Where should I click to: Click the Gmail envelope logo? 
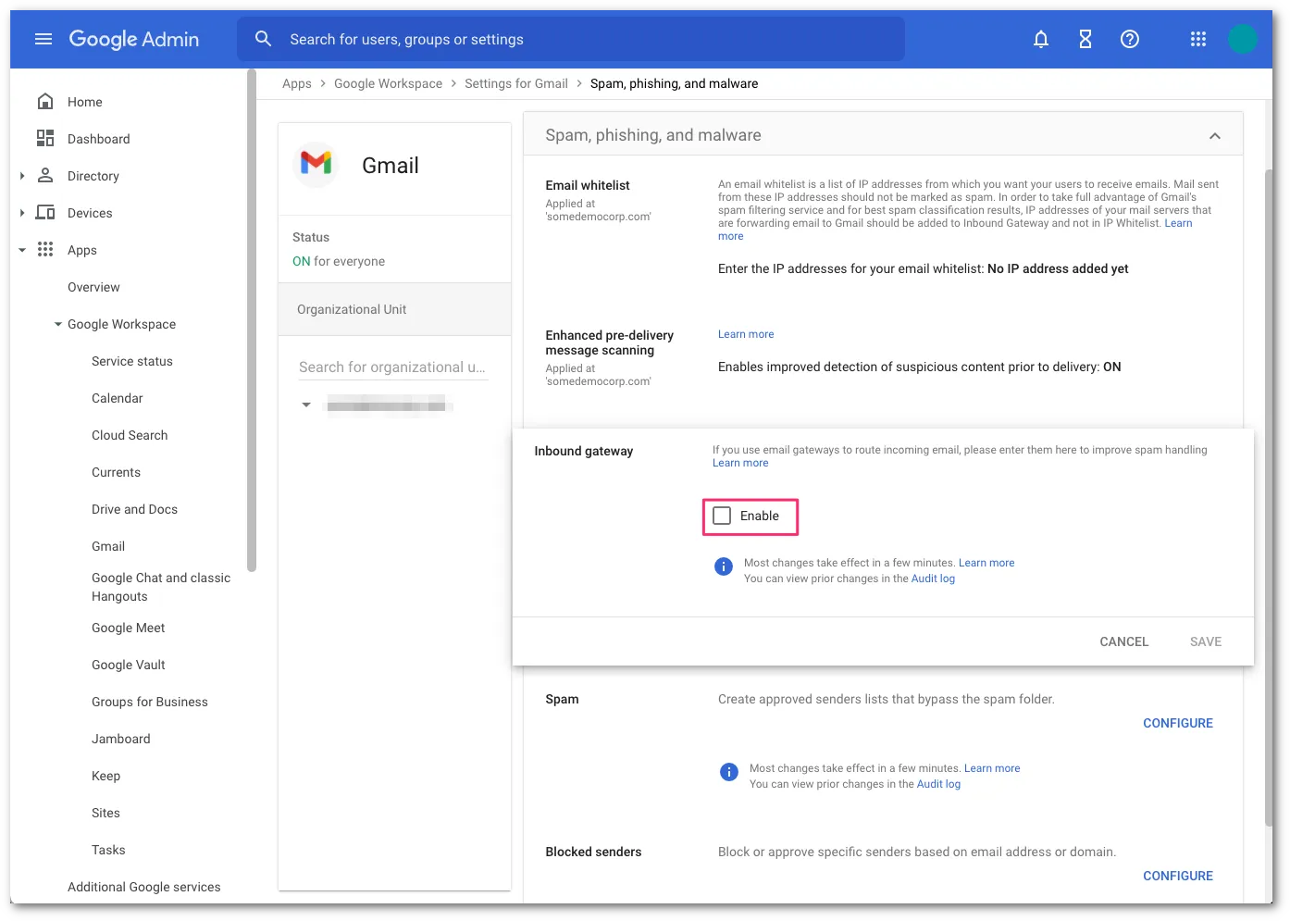coord(316,164)
